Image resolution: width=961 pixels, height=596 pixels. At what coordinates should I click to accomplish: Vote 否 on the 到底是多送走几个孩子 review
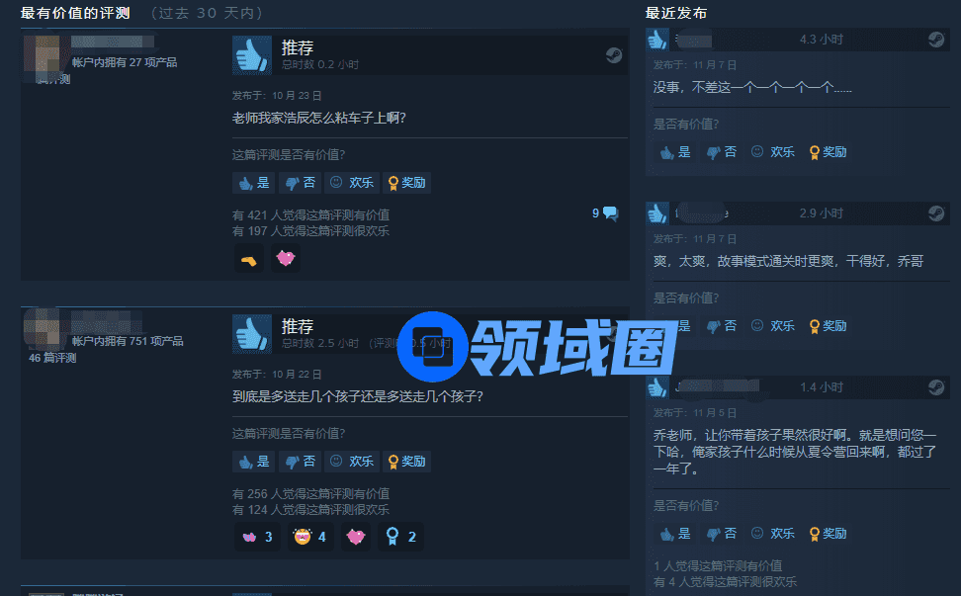(x=301, y=462)
